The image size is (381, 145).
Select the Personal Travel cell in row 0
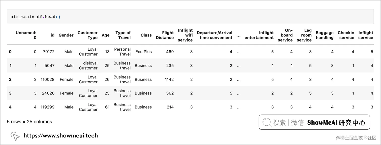coord(122,52)
